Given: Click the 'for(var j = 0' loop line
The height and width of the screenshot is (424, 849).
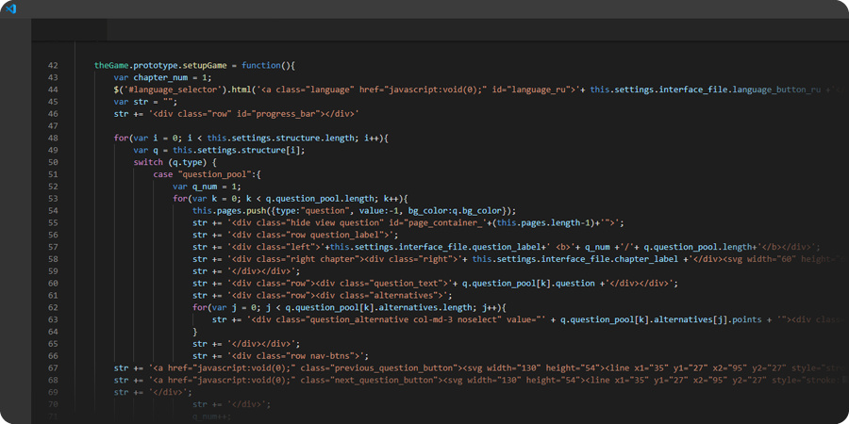Looking at the screenshot, I should point(349,308).
